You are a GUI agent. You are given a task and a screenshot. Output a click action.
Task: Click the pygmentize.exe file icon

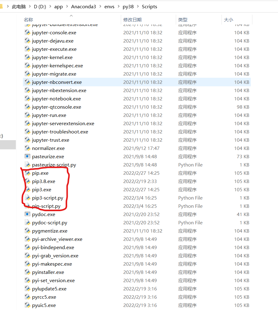pos(27,231)
